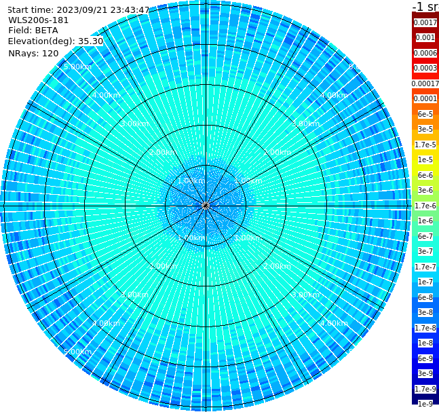
Task: Click the 1e-5 colorbar value
Action: pyautogui.click(x=425, y=160)
